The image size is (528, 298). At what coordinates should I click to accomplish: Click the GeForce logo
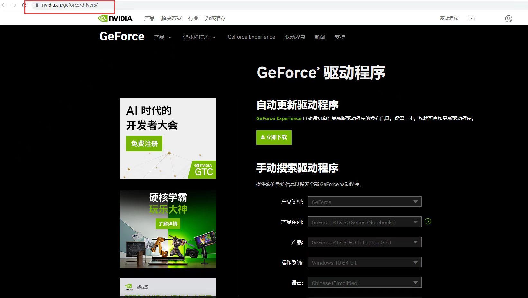coord(122,37)
